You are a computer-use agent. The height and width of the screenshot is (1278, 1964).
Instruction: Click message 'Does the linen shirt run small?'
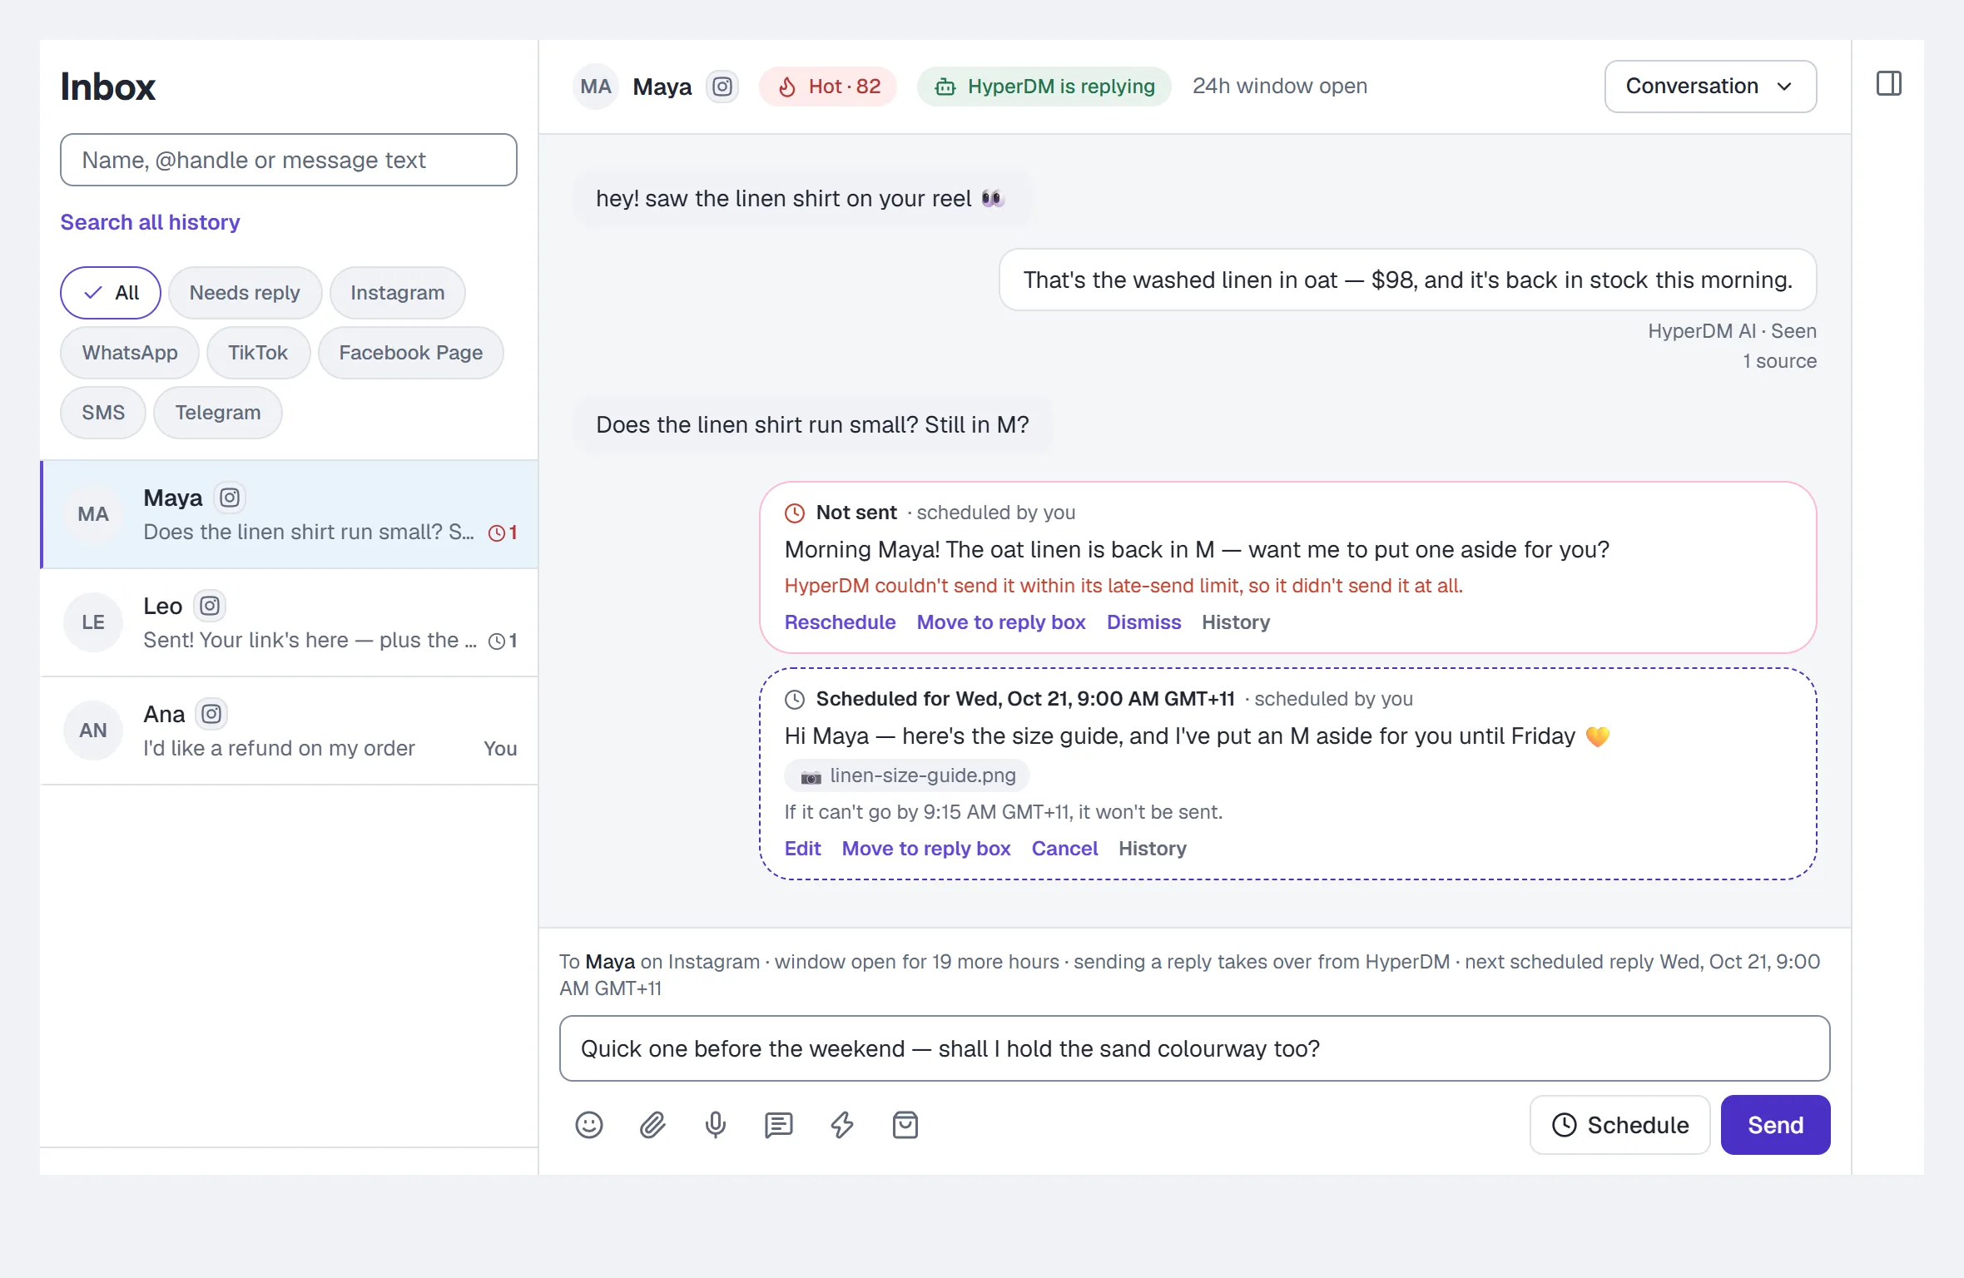[x=812, y=425]
